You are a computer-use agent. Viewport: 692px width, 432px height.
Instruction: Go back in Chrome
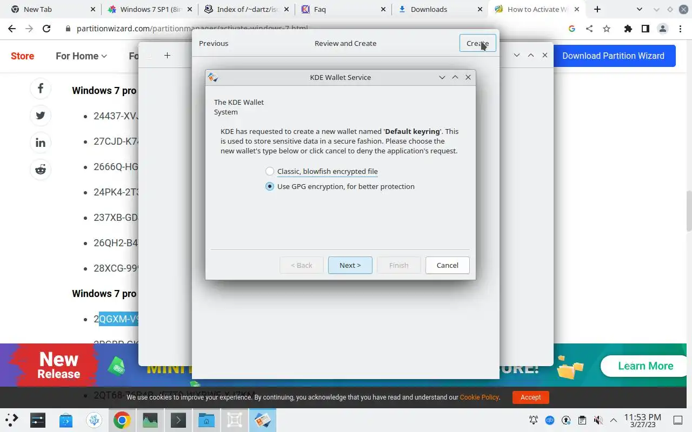12,29
